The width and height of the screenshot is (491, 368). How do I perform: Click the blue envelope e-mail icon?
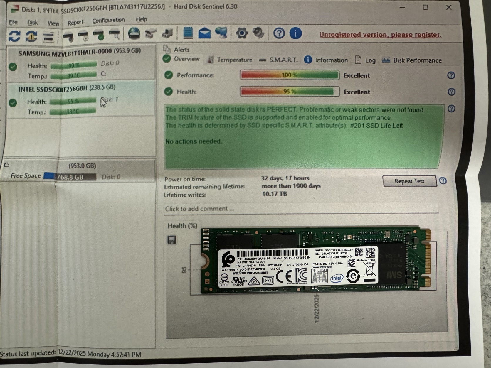tap(205, 33)
